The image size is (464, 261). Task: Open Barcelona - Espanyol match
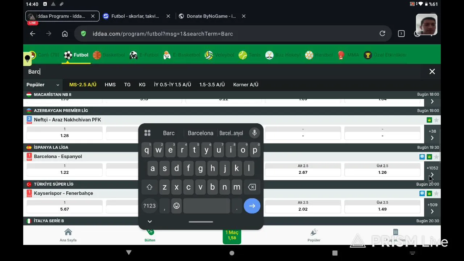pos(58,157)
